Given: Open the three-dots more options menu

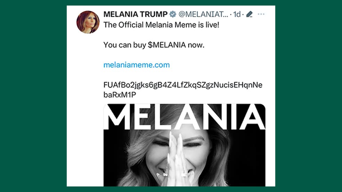Looking at the screenshot, I should click(261, 14).
